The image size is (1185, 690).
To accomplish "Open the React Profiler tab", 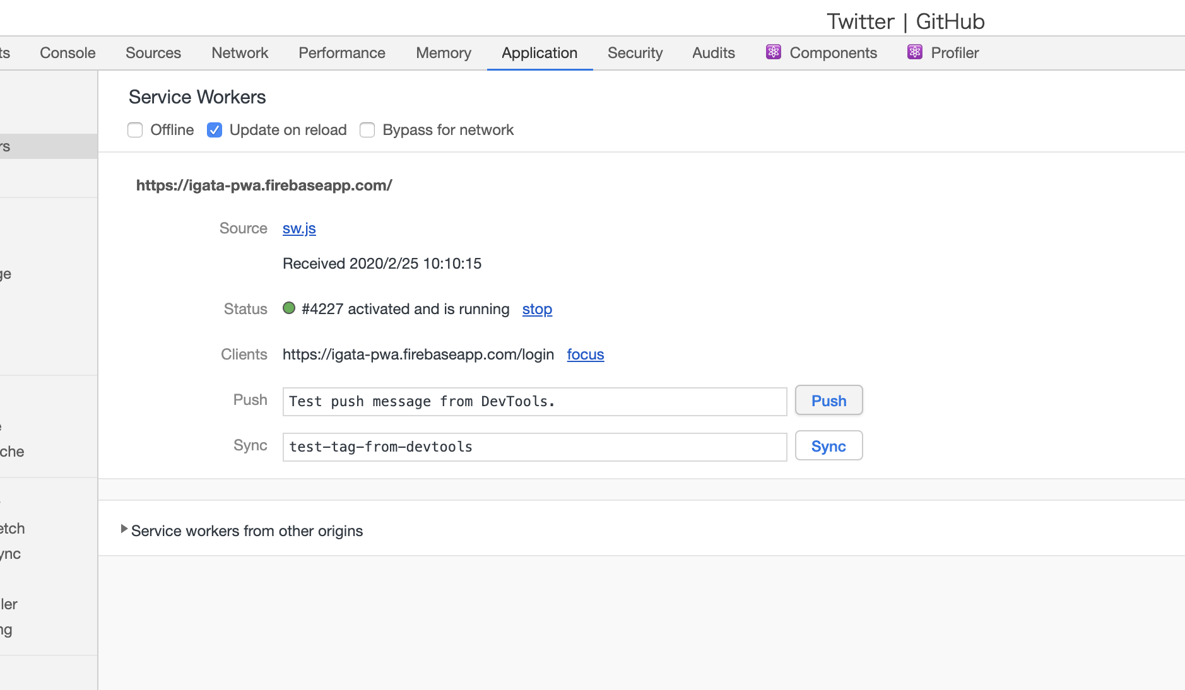I will coord(943,53).
